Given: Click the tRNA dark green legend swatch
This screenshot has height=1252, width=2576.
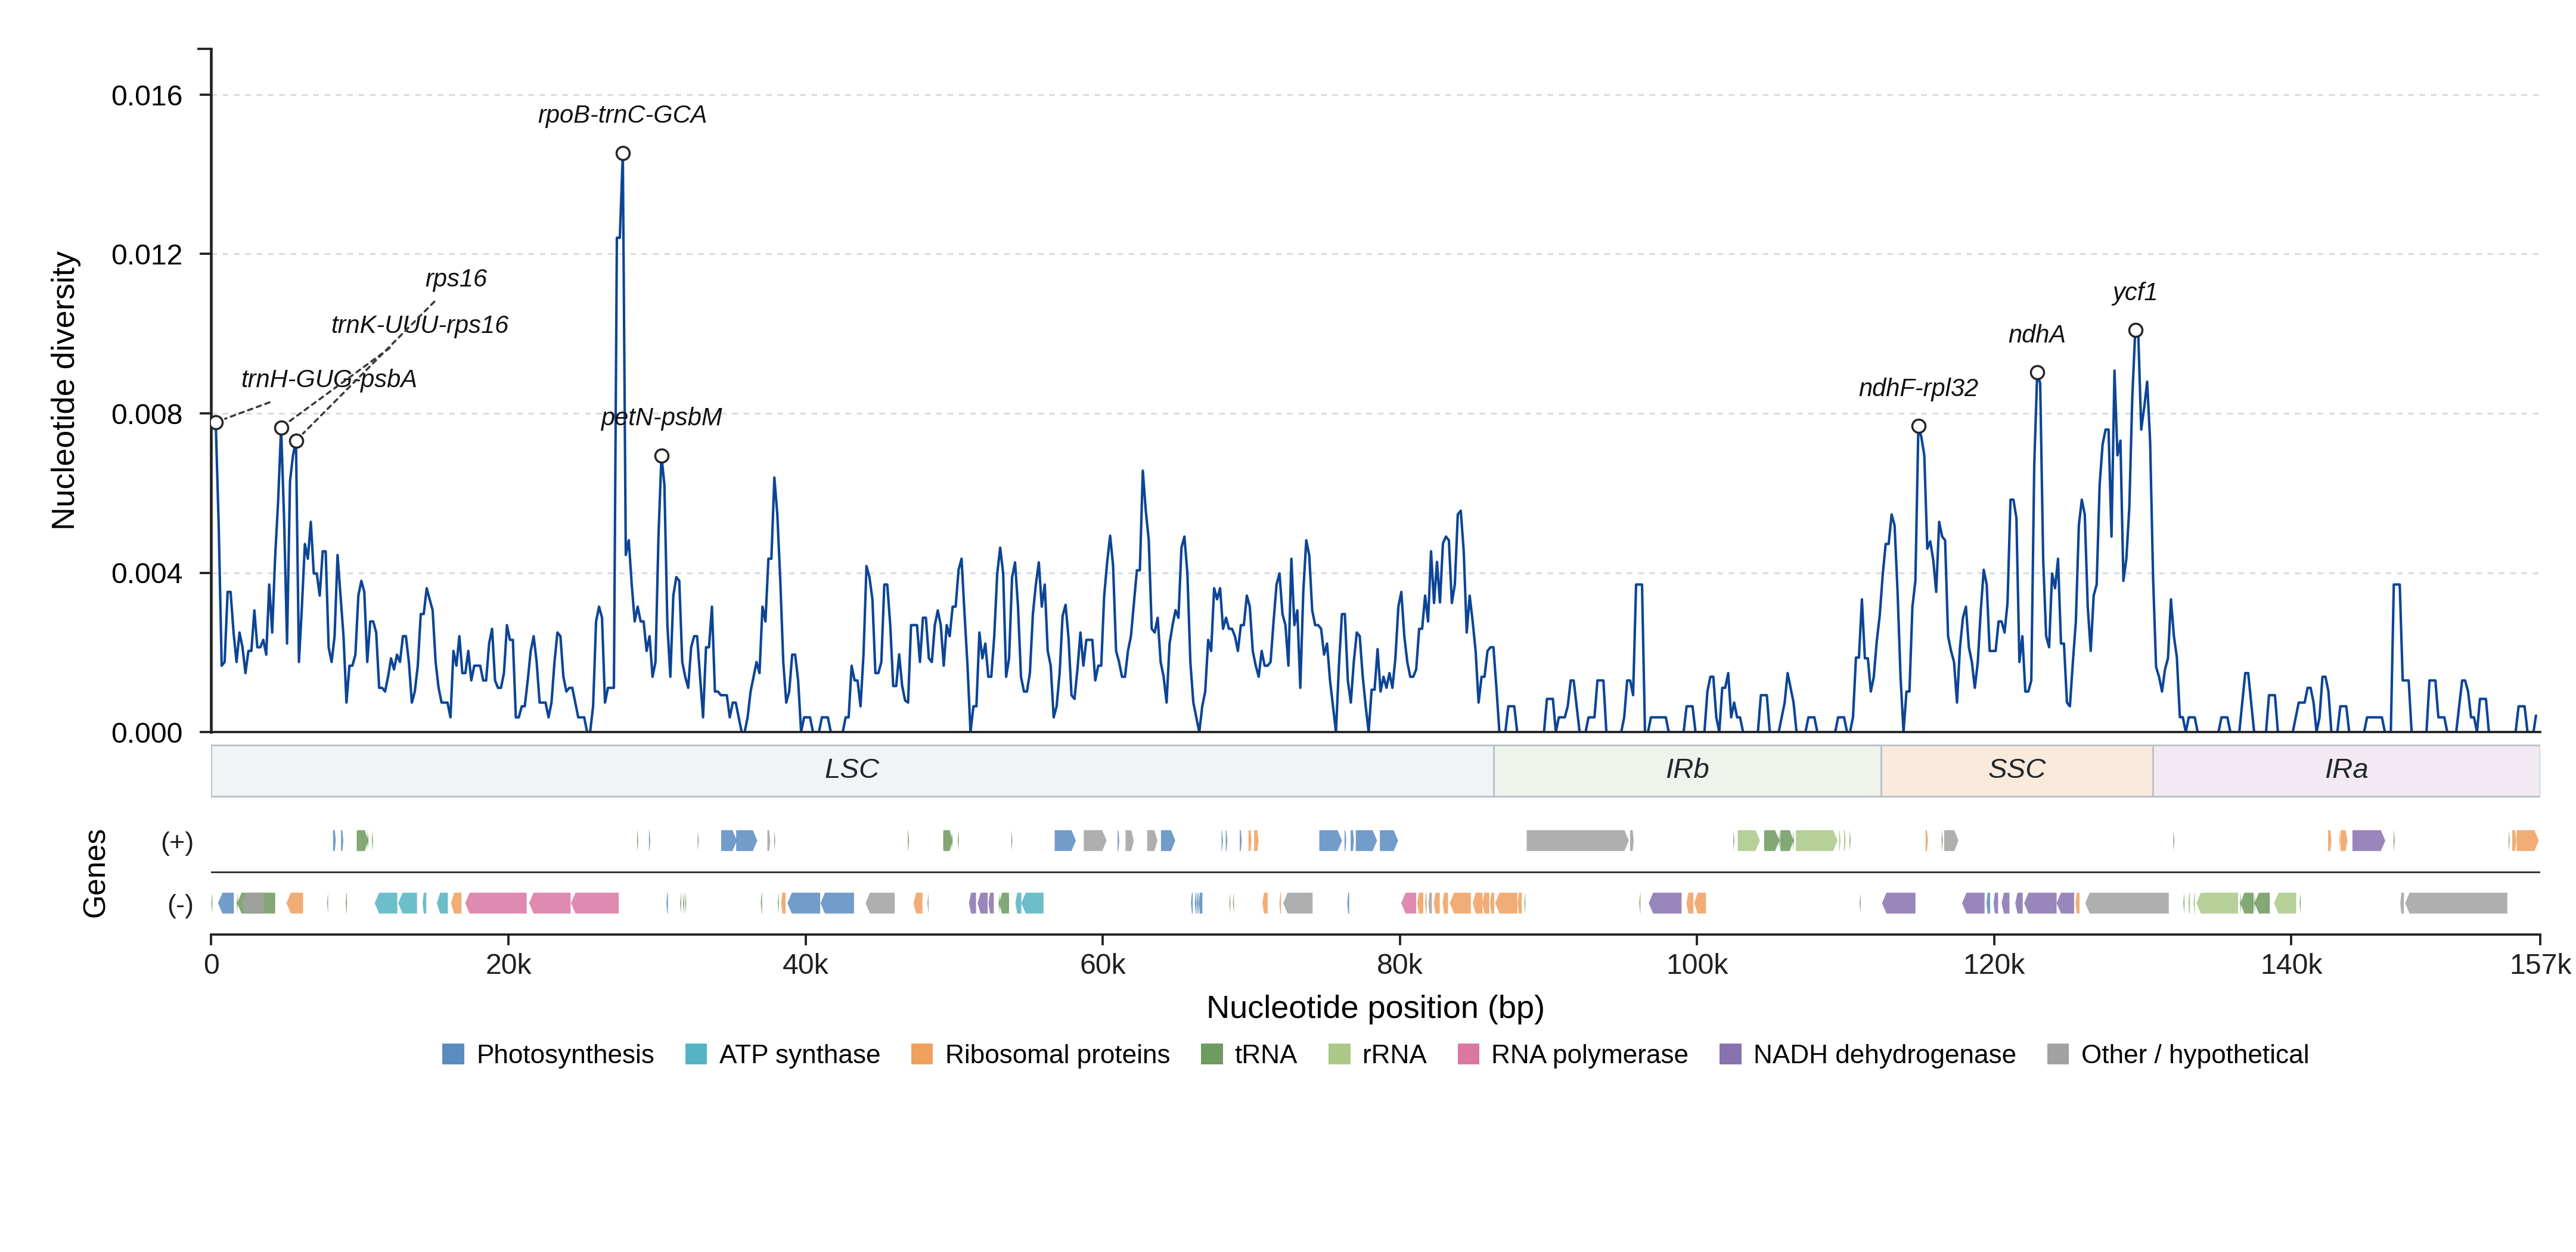Looking at the screenshot, I should click(1211, 1054).
